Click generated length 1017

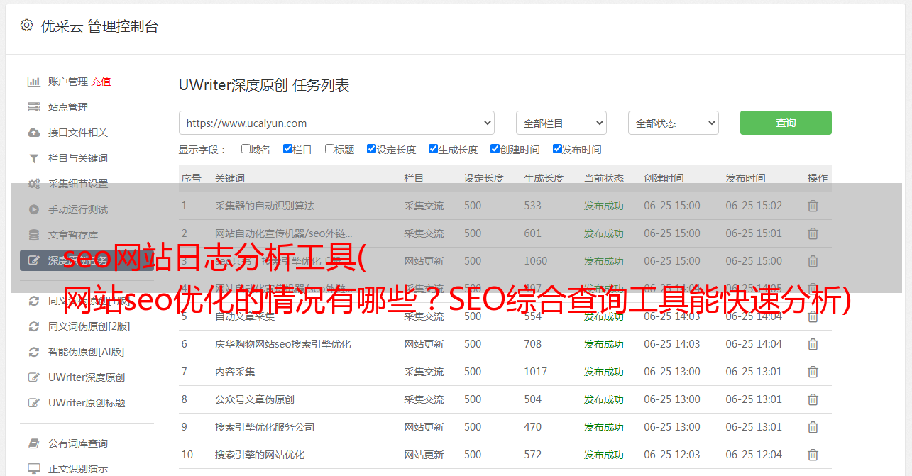click(x=536, y=372)
